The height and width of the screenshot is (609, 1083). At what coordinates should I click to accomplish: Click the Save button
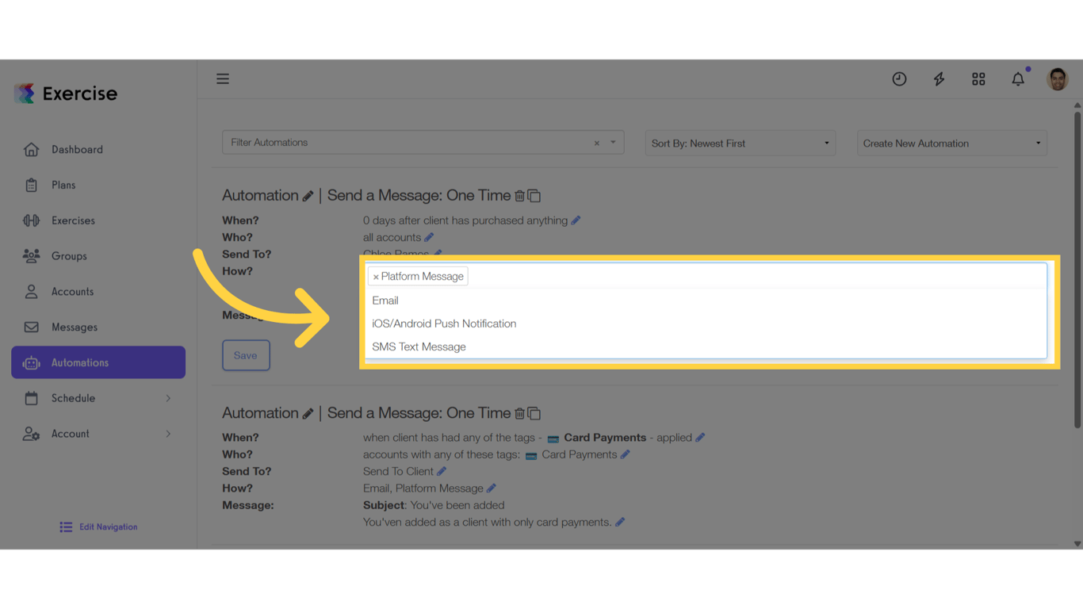coord(246,355)
